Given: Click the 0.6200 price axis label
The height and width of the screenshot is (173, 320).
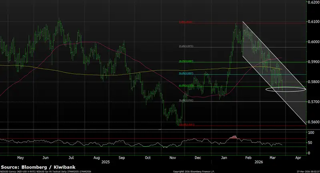Looking at the screenshot, I should tap(314, 2).
